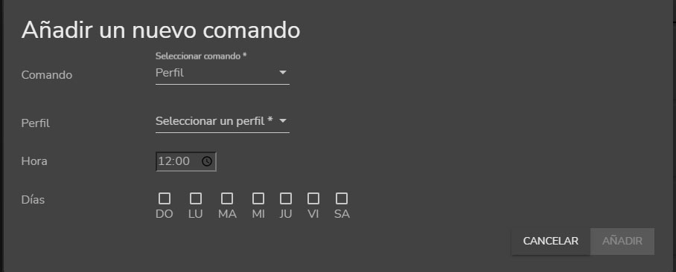
Task: Enable the MA (martes) day checkbox
Action: click(227, 198)
